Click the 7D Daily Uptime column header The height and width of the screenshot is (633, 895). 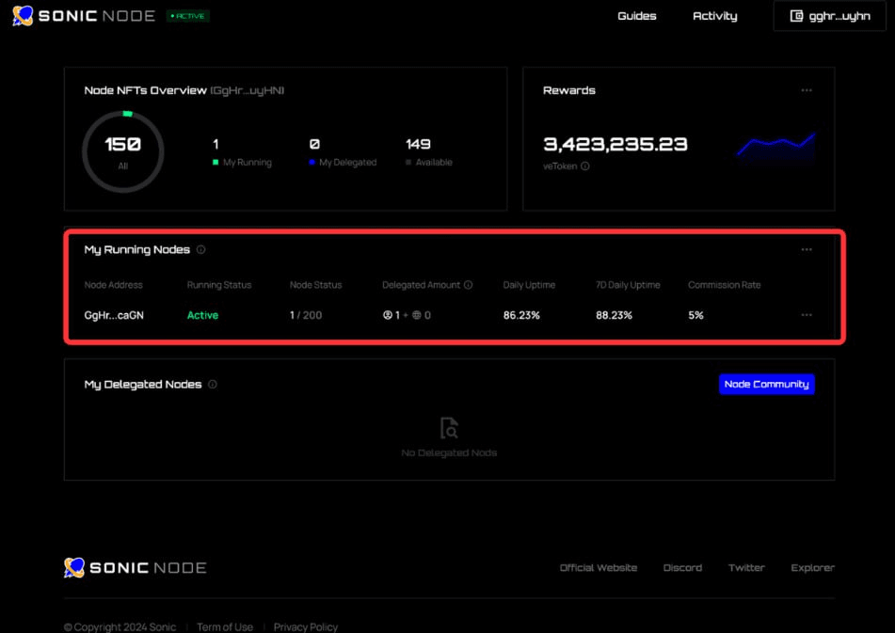click(x=628, y=285)
